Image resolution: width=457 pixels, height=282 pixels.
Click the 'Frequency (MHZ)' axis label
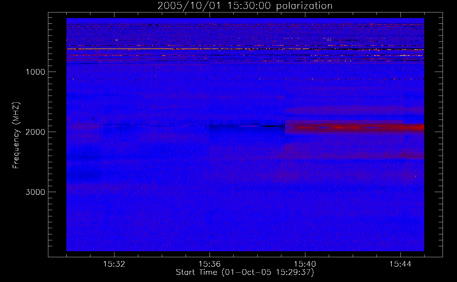16,135
